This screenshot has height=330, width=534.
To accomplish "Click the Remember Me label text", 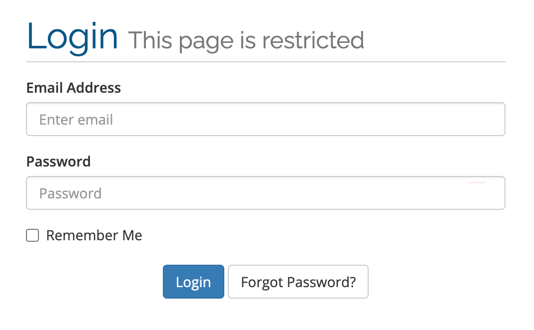I will 94,235.
